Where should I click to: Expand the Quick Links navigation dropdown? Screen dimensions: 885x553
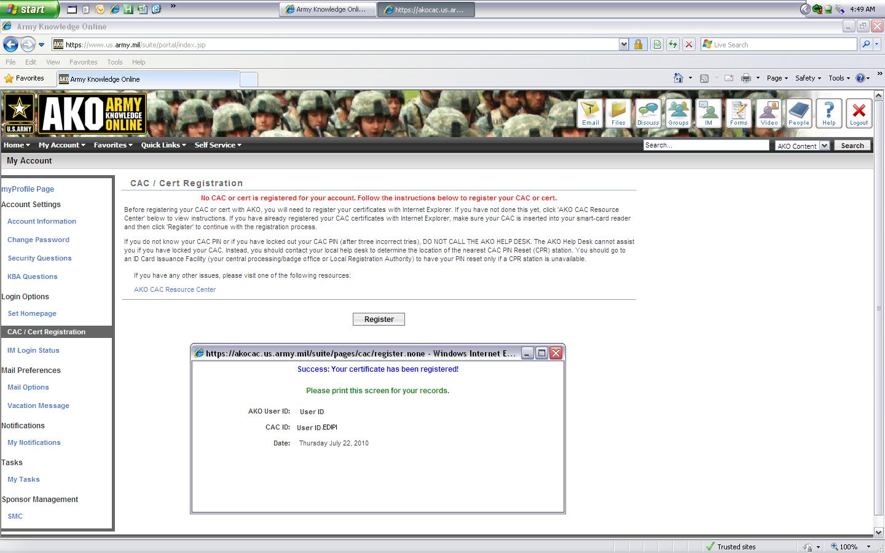click(x=163, y=145)
